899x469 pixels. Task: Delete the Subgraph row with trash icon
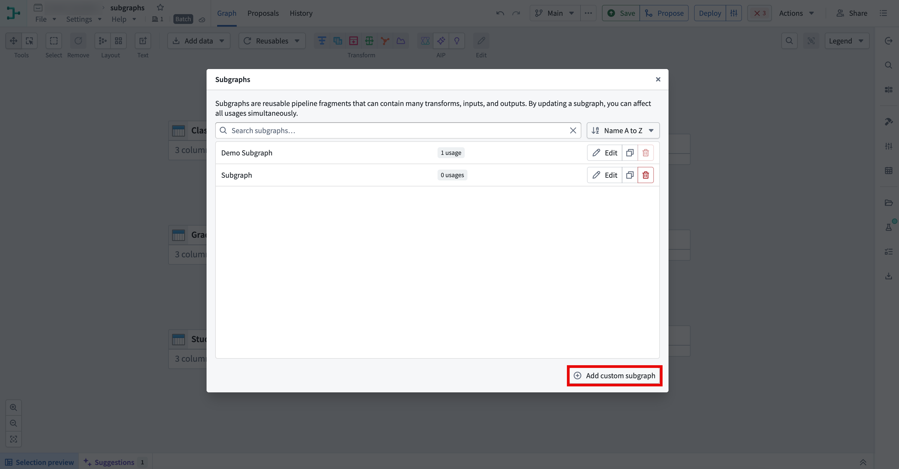(645, 175)
